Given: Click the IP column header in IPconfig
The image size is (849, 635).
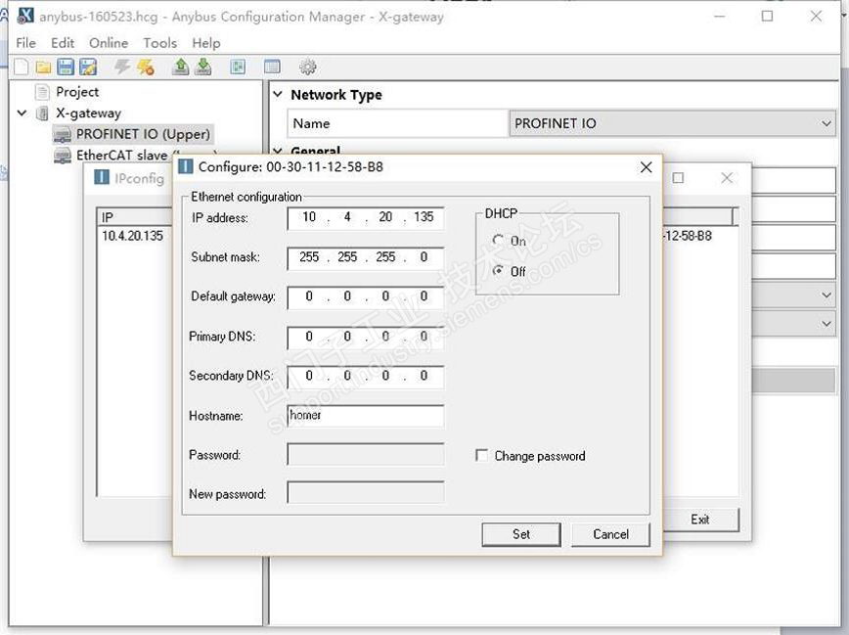Looking at the screenshot, I should coord(135,217).
